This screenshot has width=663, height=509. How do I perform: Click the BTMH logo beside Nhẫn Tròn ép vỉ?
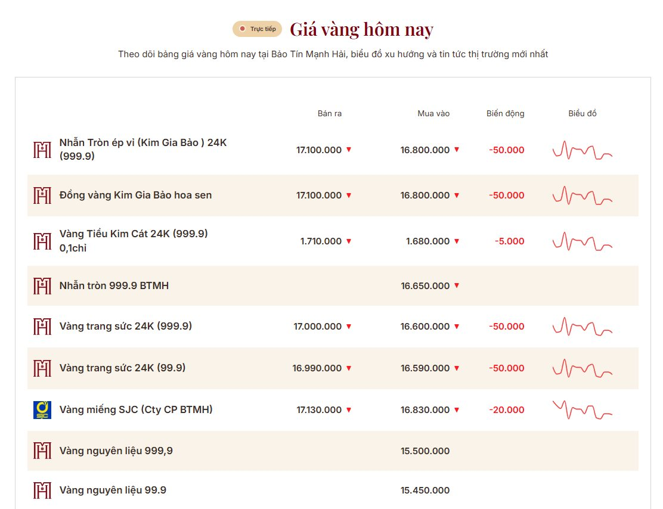[x=42, y=150]
